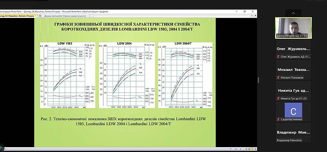Click the LDW 2004/T chart on the slide
This screenshot has width=327, height=152.
pos(185,75)
